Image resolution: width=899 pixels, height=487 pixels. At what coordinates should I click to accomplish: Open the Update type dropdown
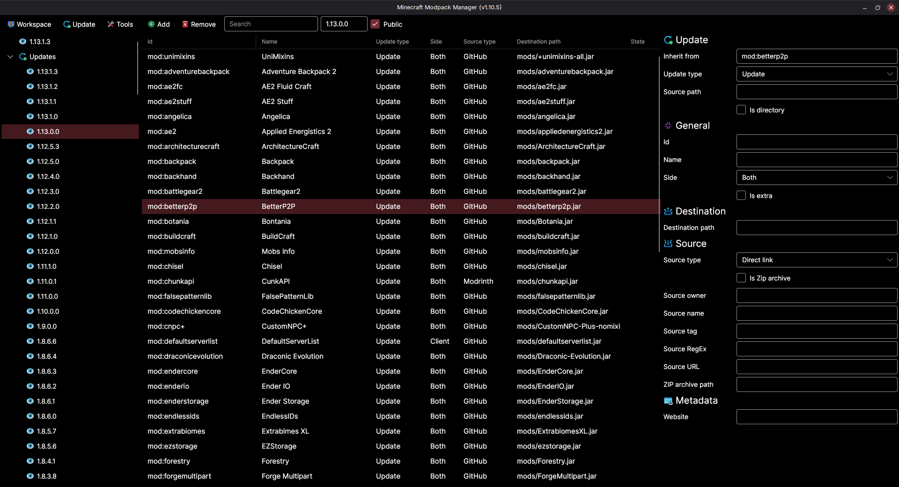817,74
